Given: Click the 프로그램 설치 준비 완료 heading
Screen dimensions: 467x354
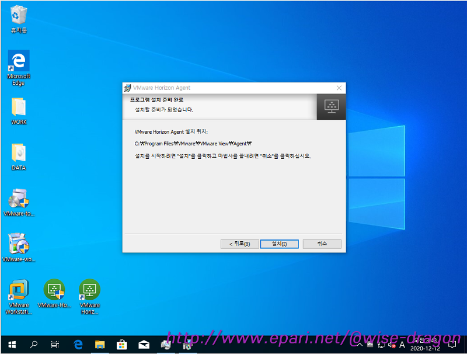Looking at the screenshot, I should point(156,100).
